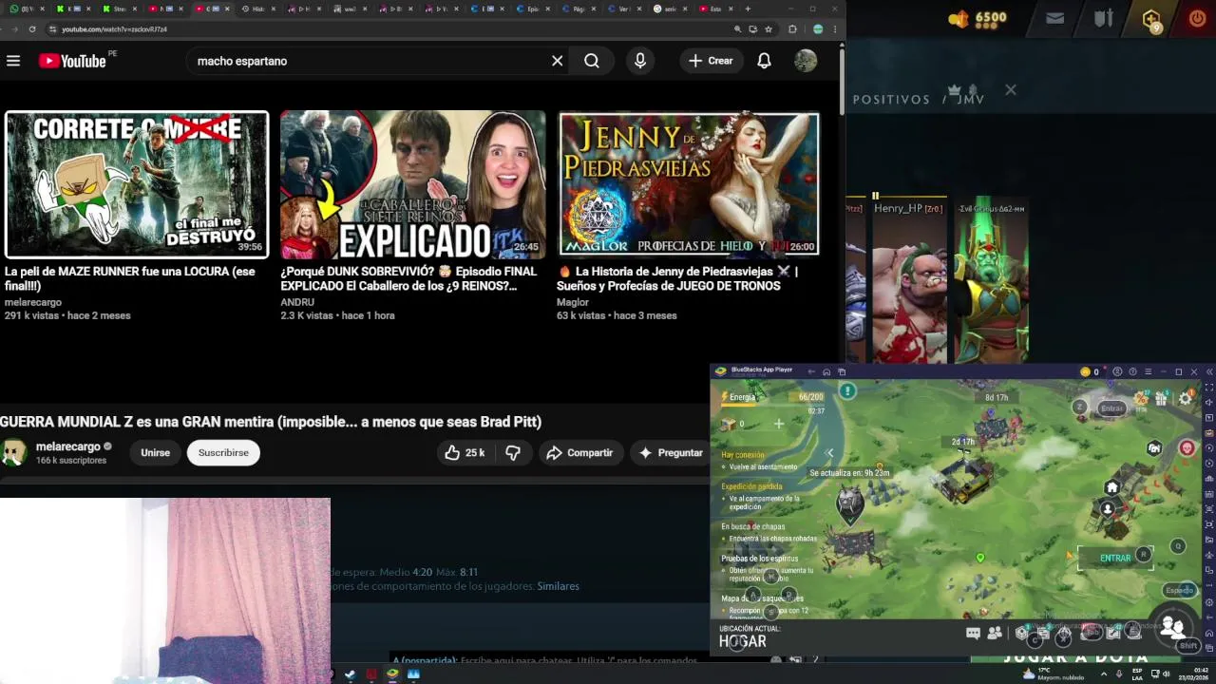1216x684 pixels.
Task: Click the Energía bar in the game
Action: coord(771,397)
